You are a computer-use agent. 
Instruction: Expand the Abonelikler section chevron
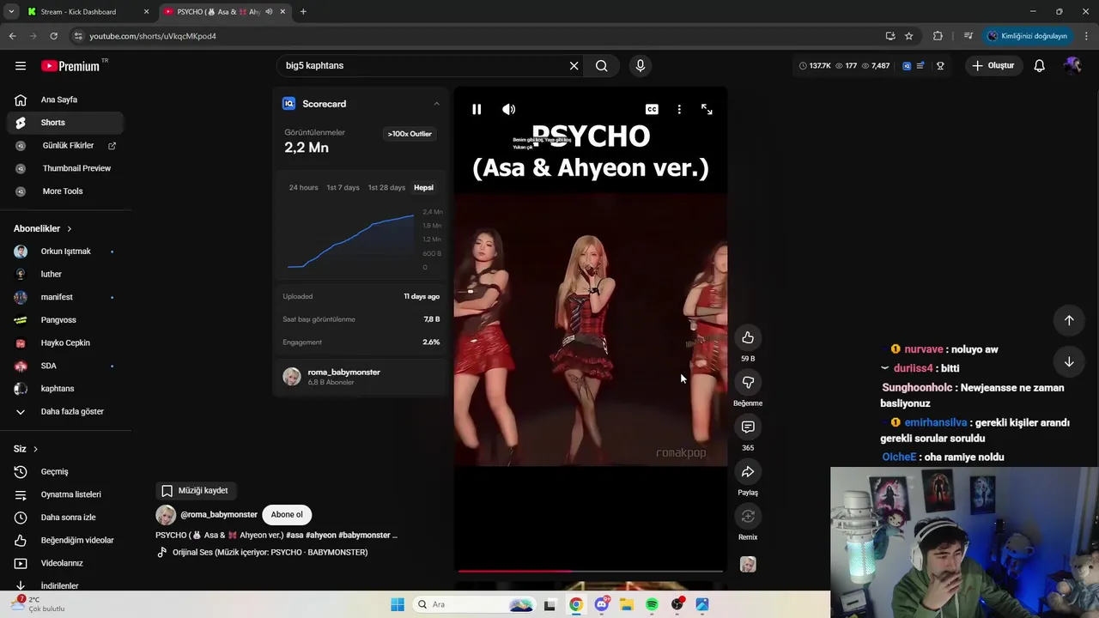tap(69, 228)
